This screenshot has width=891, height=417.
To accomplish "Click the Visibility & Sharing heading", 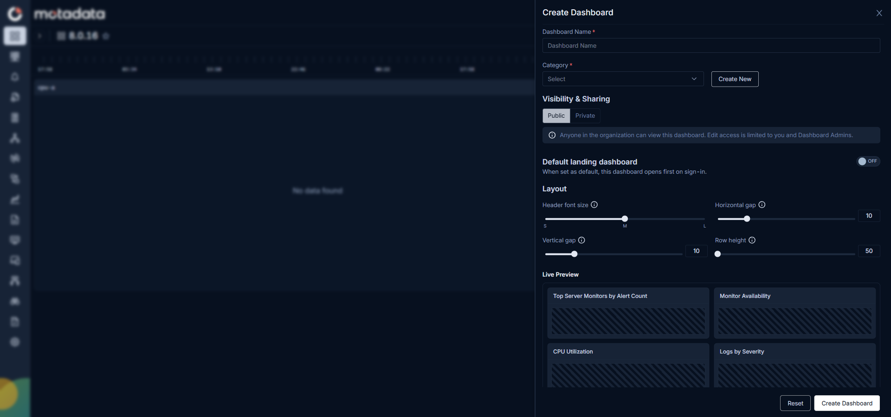I will point(576,99).
